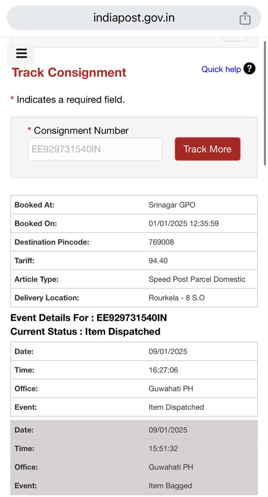Image resolution: width=268 pixels, height=497 pixels.
Task: Tap the indiapost.gov.in address bar
Action: [x=134, y=18]
